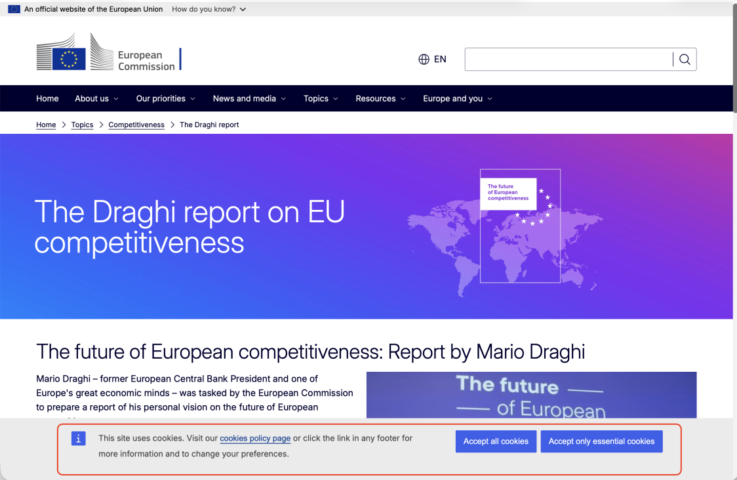Expand the Our priorities menu

pos(165,98)
